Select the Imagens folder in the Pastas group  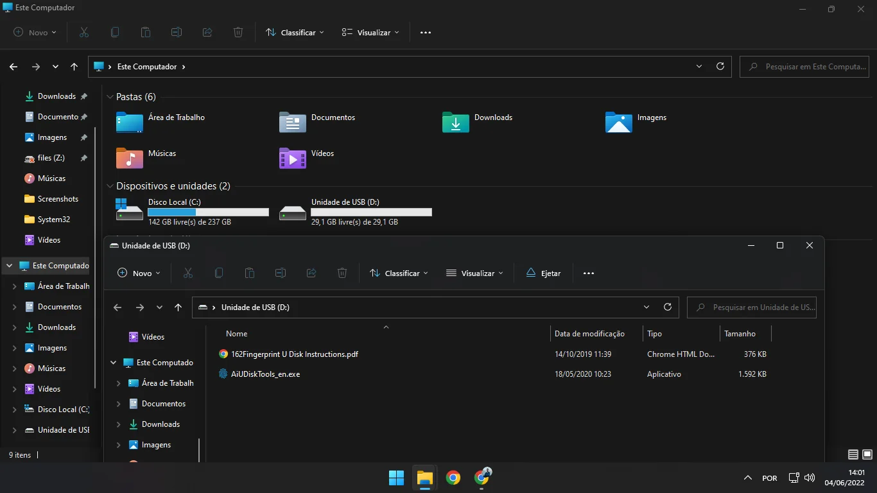636,121
